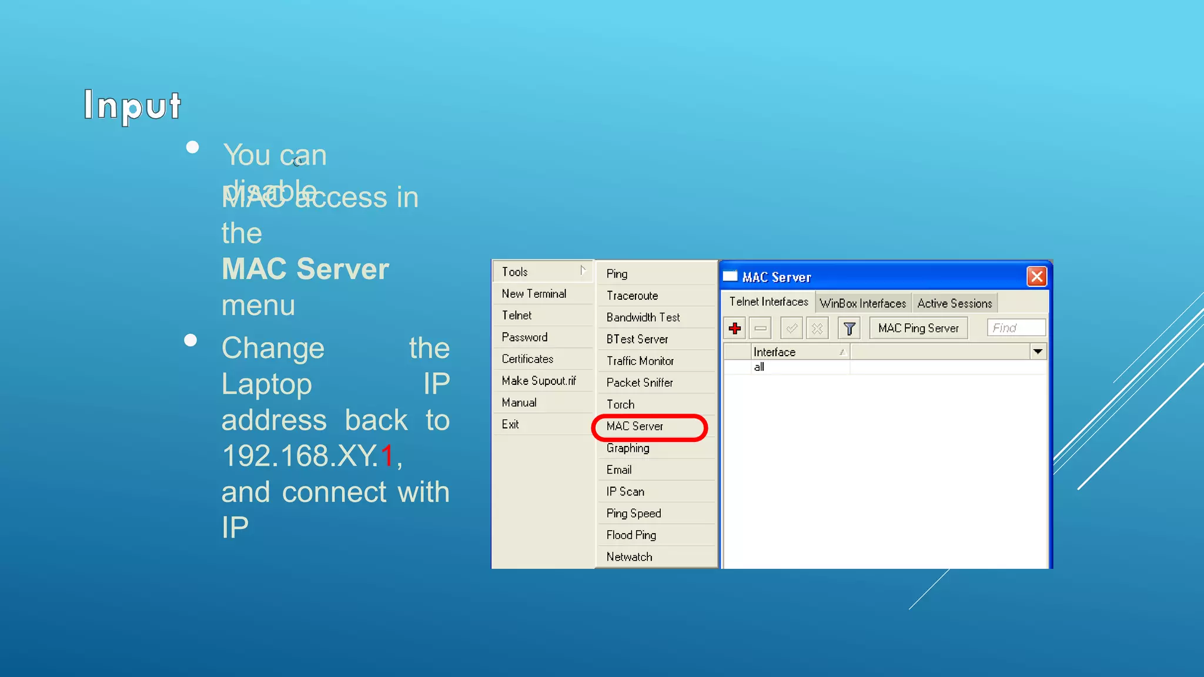Open Packet Sniffer tool
Viewport: 1204px width, 677px height.
[x=657, y=383]
